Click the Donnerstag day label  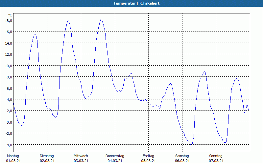pos(115,156)
